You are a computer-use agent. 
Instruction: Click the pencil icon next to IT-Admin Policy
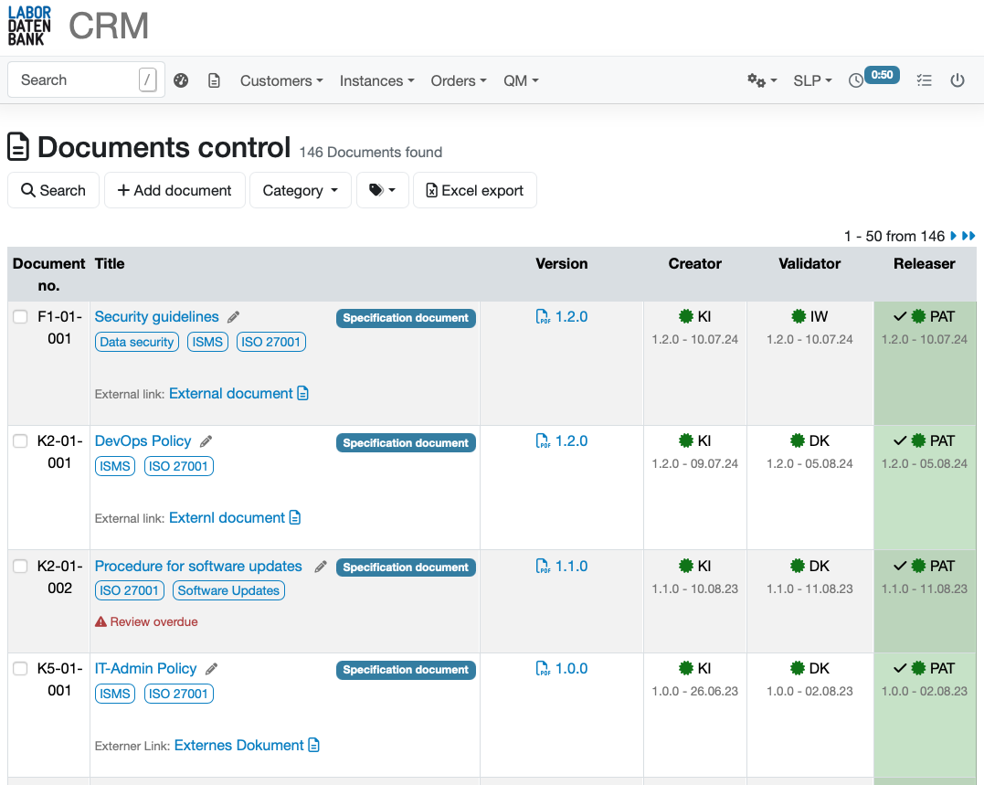(x=212, y=668)
